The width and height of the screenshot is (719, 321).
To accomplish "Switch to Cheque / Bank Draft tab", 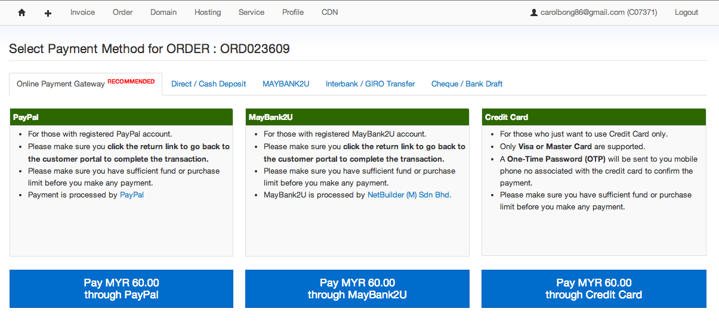I will click(467, 84).
